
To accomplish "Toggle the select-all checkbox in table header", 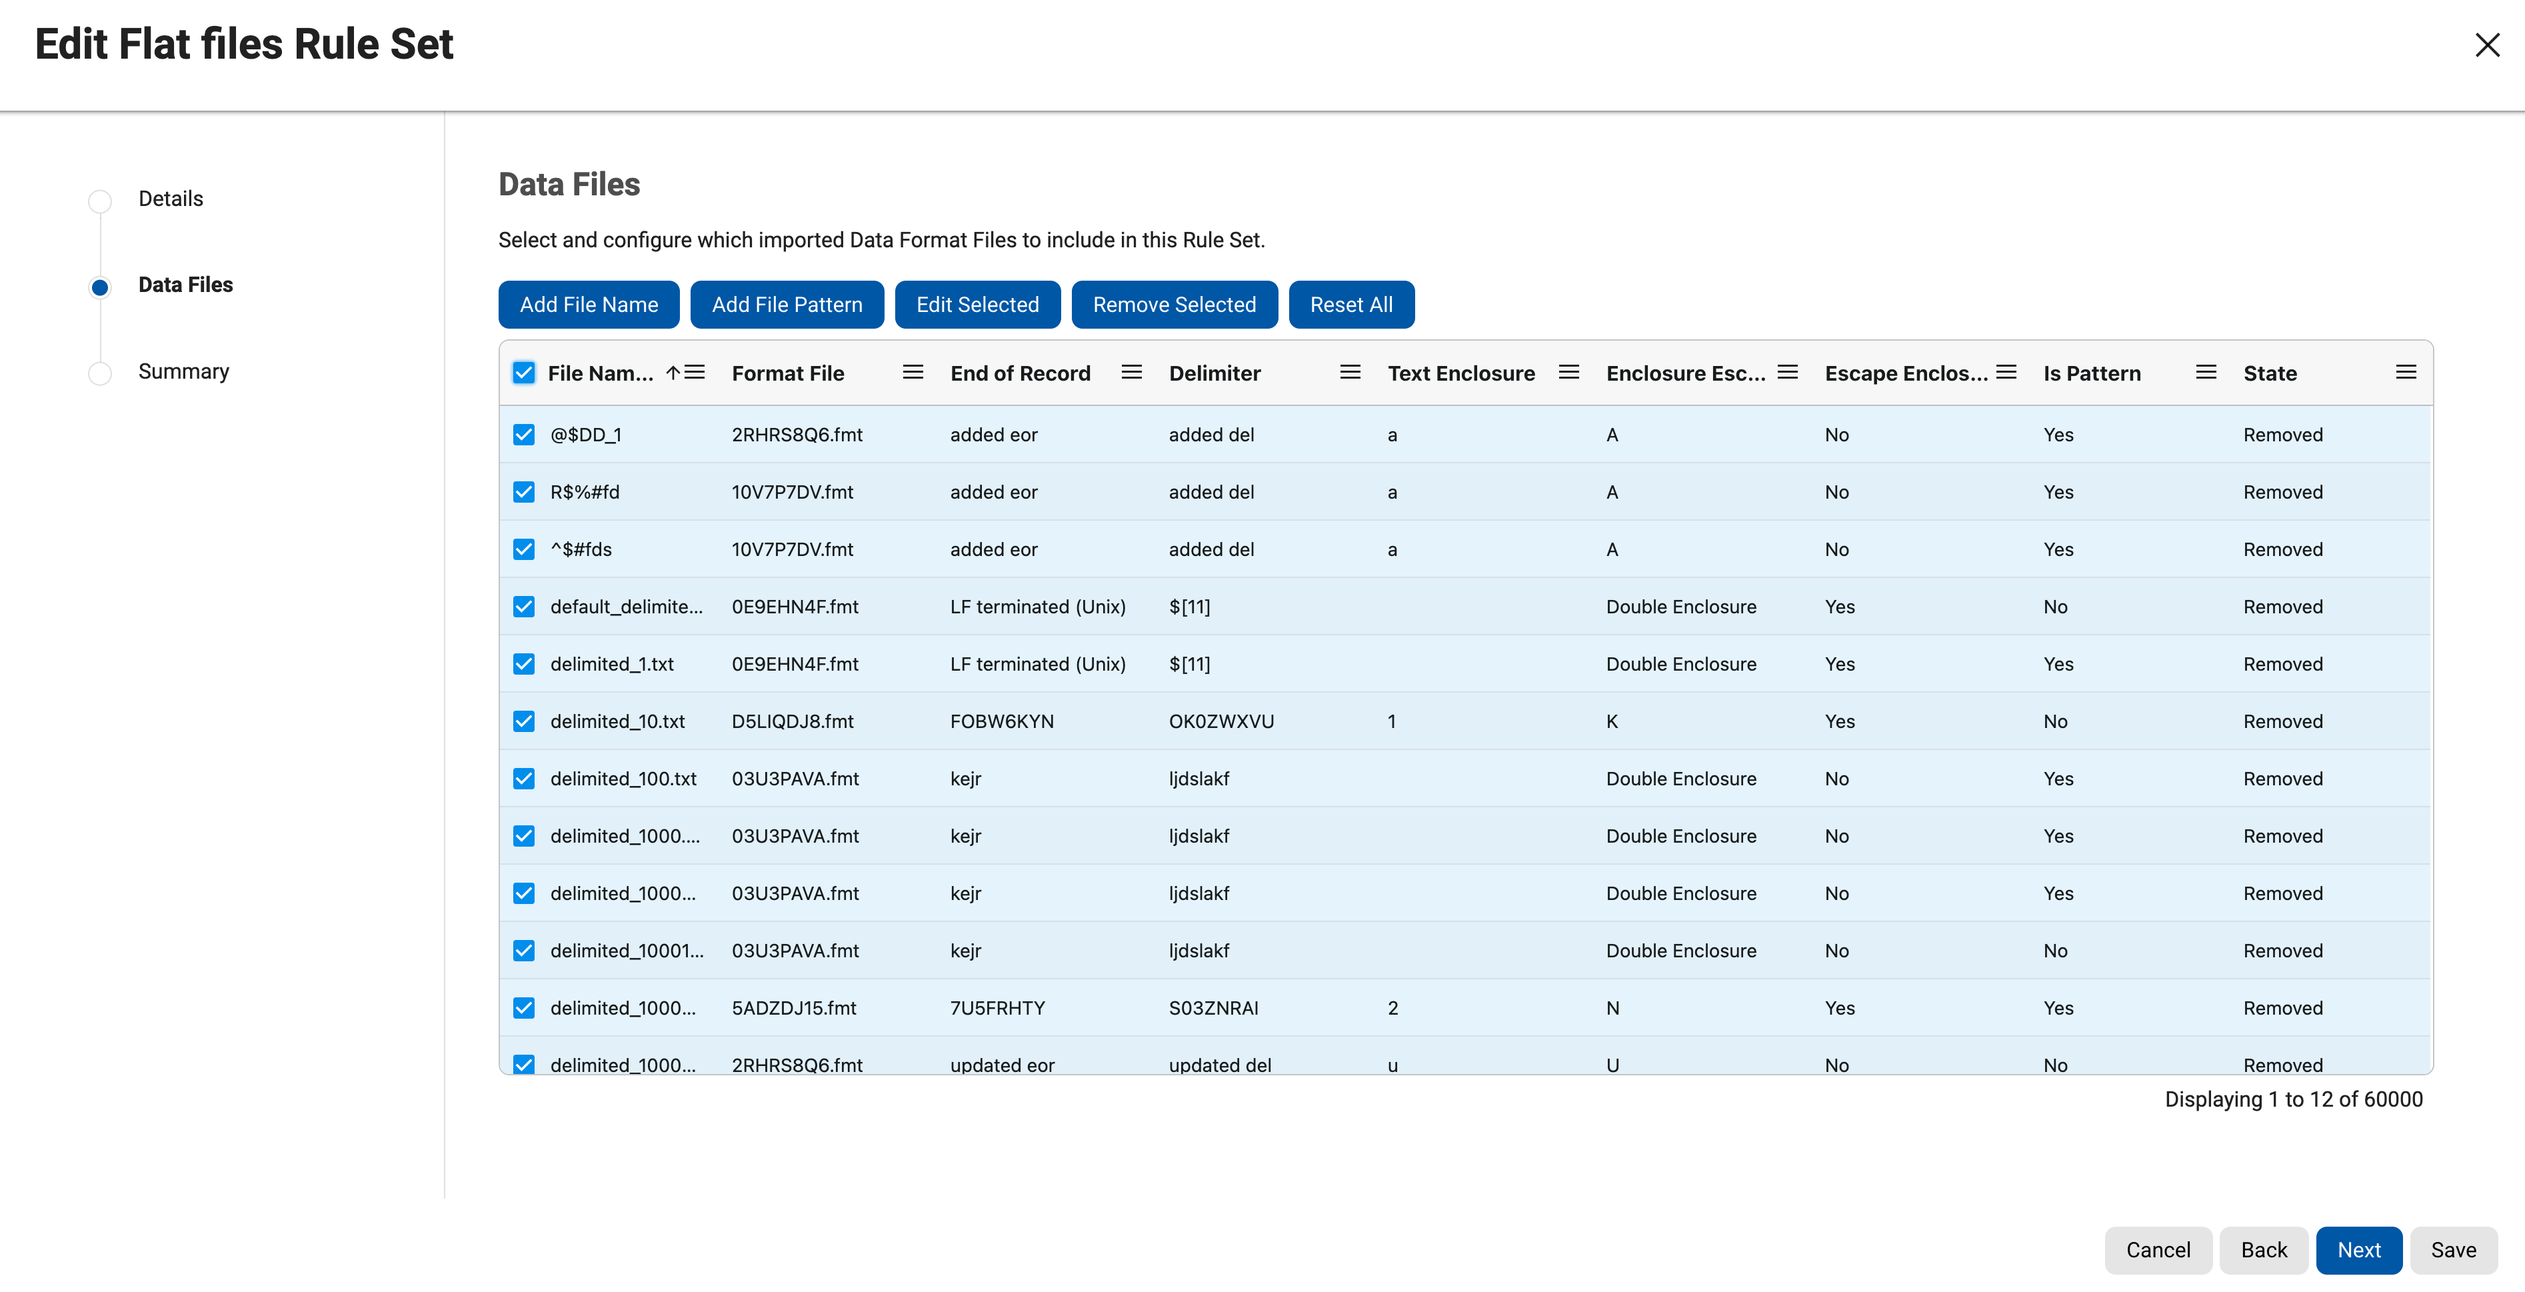I will pyautogui.click(x=523, y=373).
